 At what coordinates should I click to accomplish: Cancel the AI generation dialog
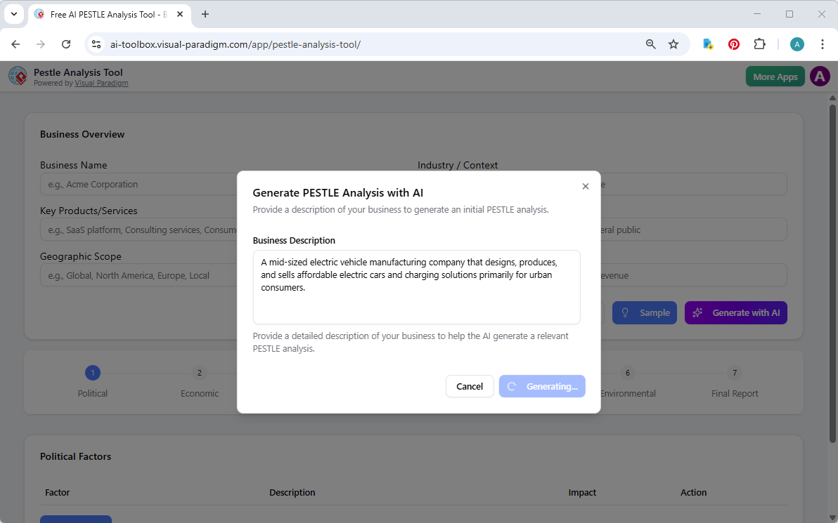[x=469, y=386]
